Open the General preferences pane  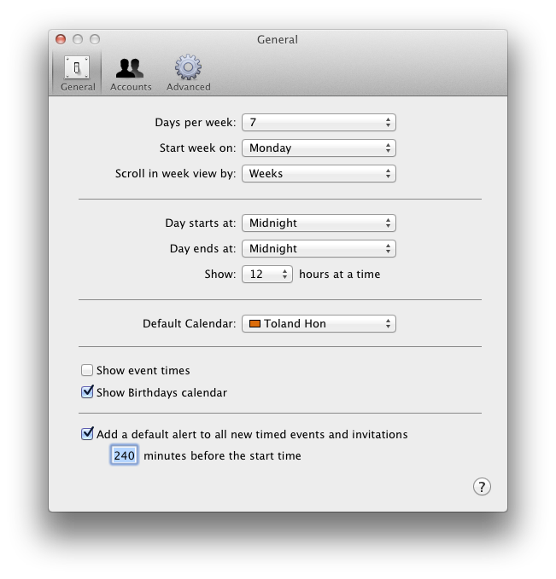point(77,73)
